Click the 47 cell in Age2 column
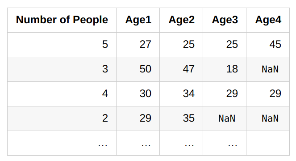 point(181,69)
